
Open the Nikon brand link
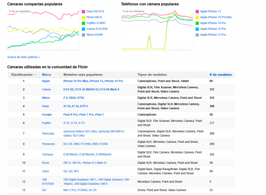pos(46,98)
